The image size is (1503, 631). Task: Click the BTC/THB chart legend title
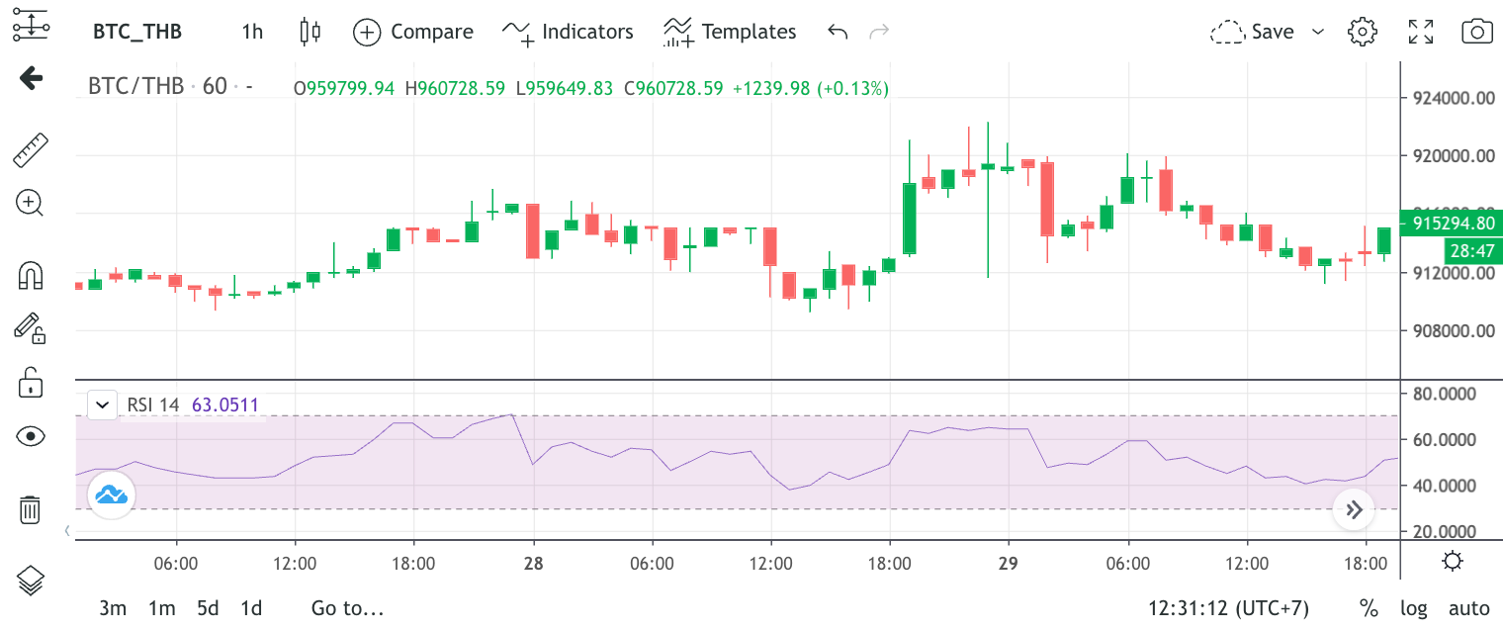tap(136, 87)
